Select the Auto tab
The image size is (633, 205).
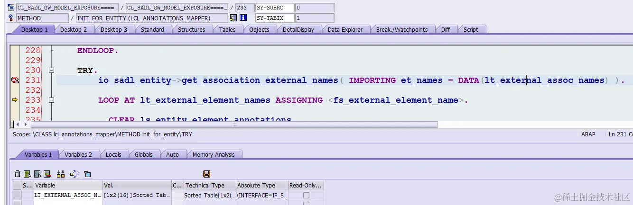172,154
